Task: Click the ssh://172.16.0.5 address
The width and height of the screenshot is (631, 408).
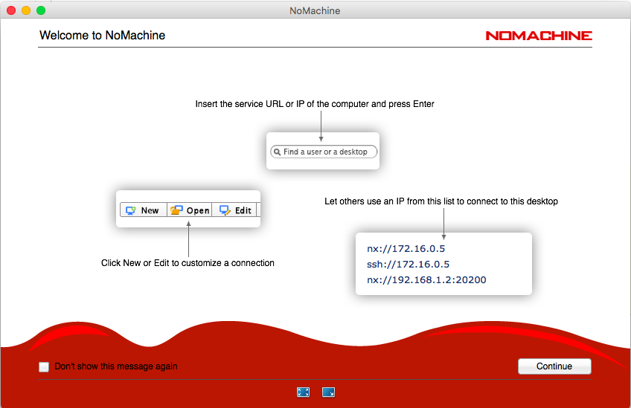Action: [x=408, y=264]
